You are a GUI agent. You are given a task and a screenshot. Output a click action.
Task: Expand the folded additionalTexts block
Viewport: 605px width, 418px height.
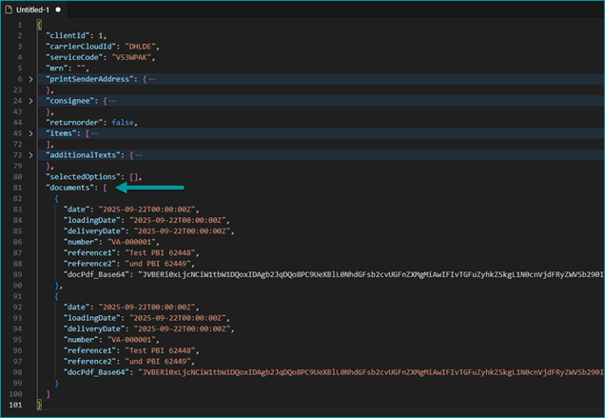pos(30,155)
